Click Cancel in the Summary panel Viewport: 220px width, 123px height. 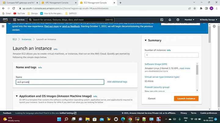tap(152, 98)
